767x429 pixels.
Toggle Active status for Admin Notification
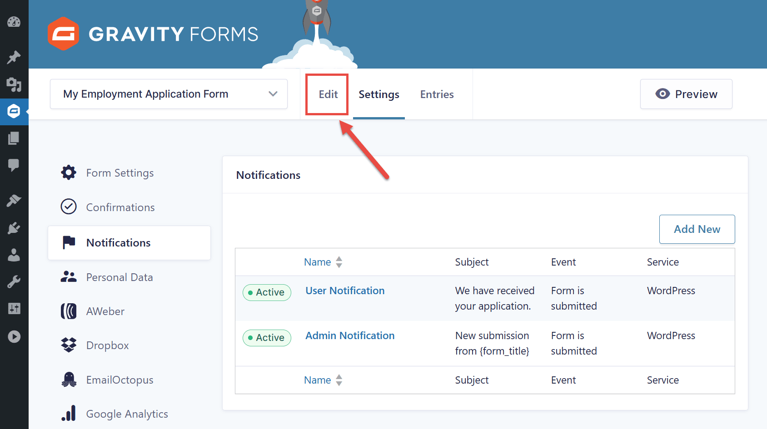click(x=267, y=338)
